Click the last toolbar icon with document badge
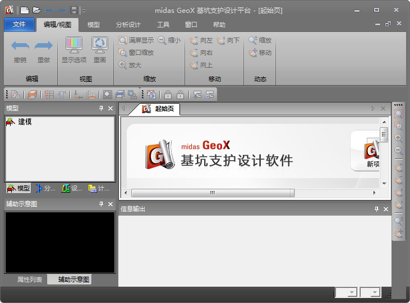Image resolution: width=410 pixels, height=303 pixels. [209, 94]
